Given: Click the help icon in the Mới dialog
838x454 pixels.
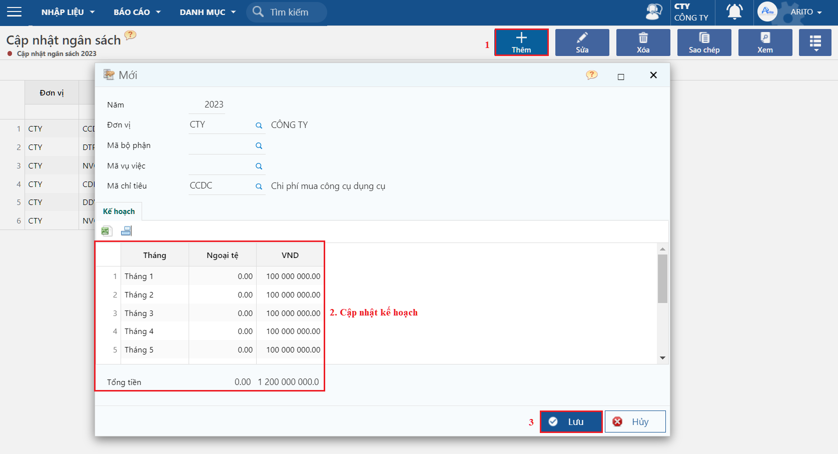Looking at the screenshot, I should pyautogui.click(x=592, y=75).
